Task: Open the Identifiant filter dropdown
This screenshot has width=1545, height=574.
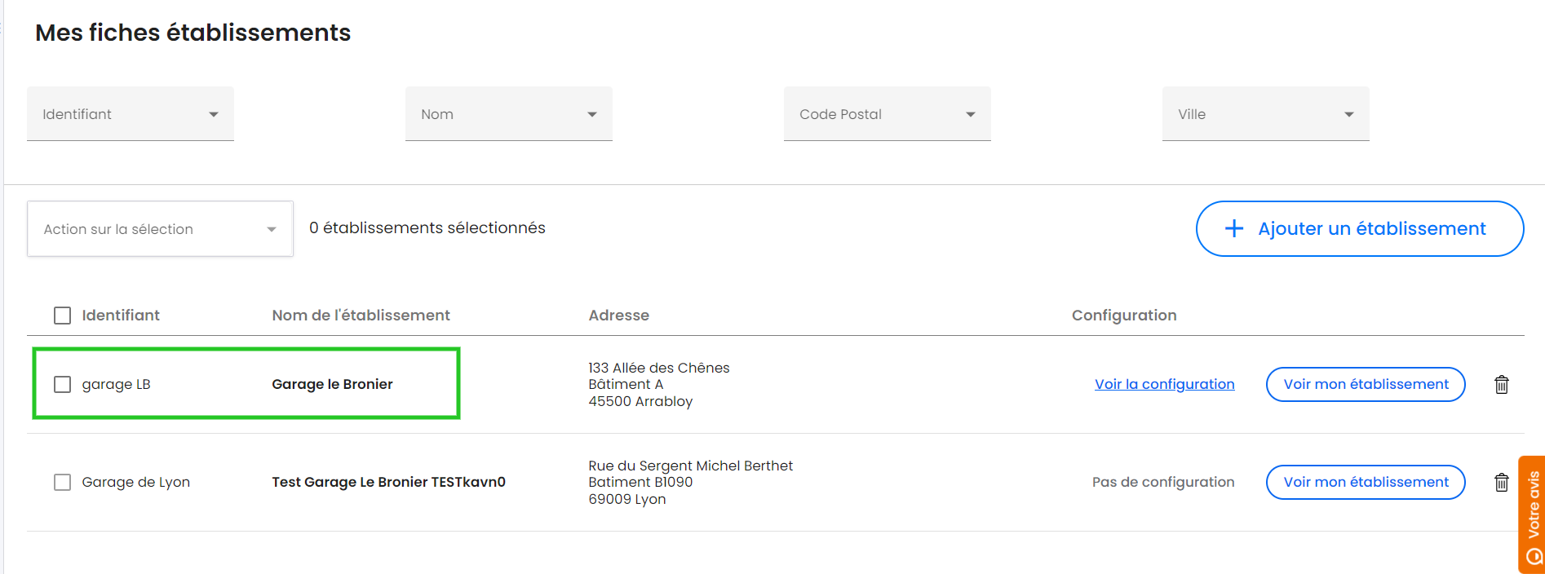Action: pos(131,114)
